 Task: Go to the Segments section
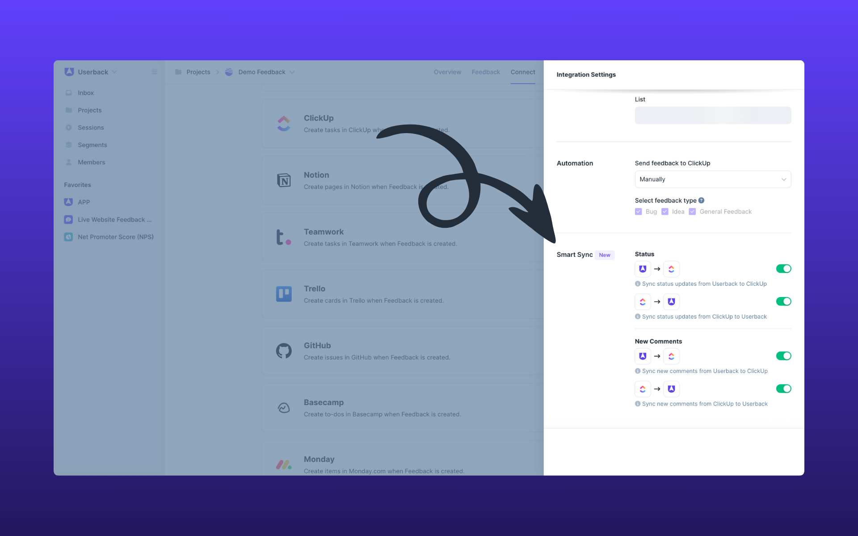click(93, 145)
